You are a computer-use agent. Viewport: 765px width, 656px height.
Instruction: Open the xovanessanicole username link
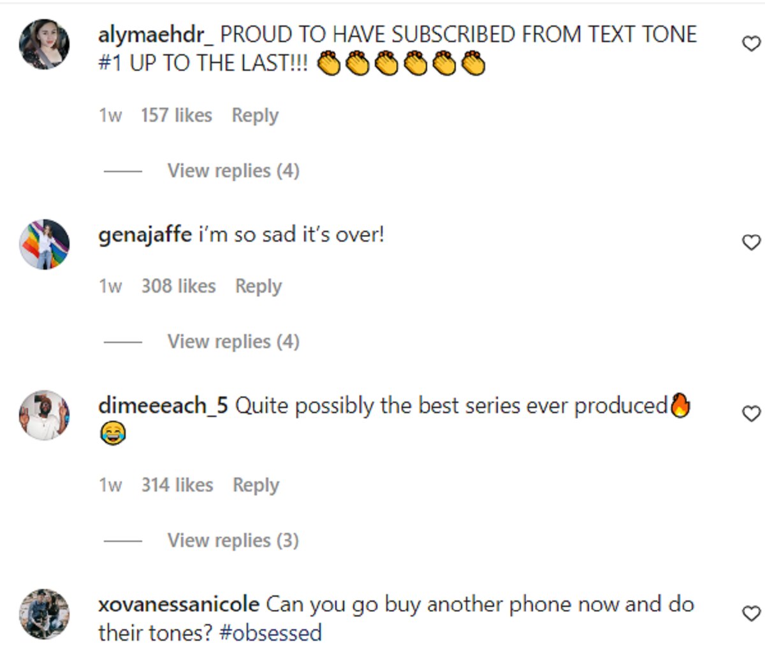[x=178, y=604]
